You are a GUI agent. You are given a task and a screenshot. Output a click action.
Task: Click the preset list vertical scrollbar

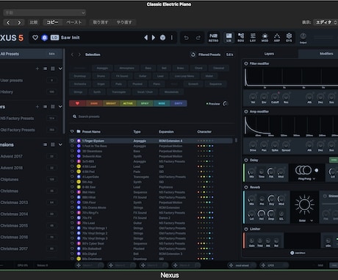236,140
